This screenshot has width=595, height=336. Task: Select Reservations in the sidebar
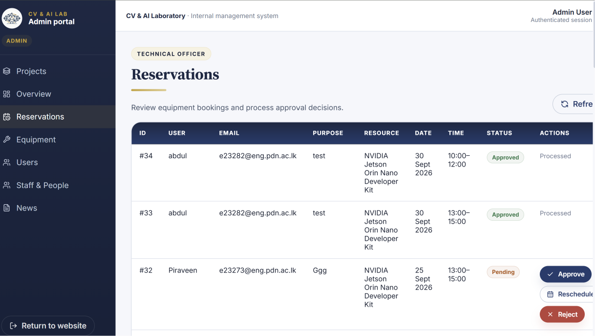(x=58, y=117)
